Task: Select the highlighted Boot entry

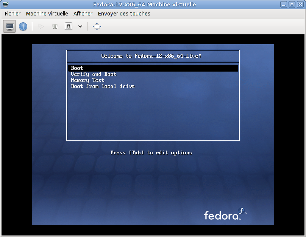Action: pyautogui.click(x=77, y=68)
